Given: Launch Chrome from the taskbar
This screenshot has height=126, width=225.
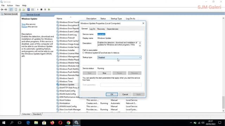Looking at the screenshot, I should (x=68, y=122).
